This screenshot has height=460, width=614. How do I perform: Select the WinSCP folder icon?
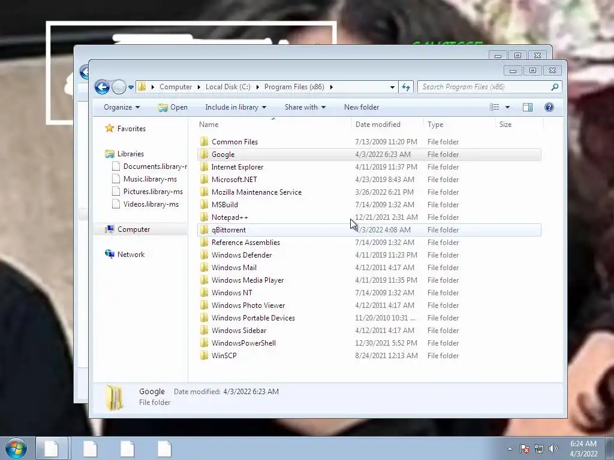[x=204, y=356]
